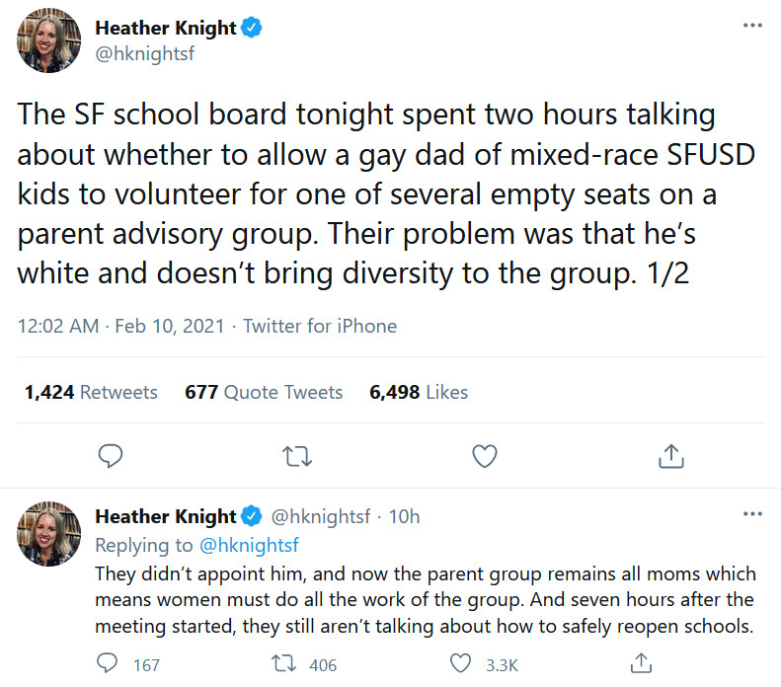Like the reply tweet with 3.3K likes

coord(461,664)
